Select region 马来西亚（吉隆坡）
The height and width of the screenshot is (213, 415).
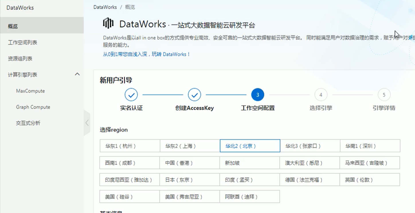click(x=370, y=163)
